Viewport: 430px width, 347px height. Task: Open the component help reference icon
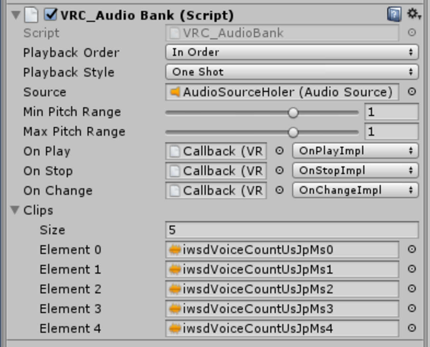point(394,15)
